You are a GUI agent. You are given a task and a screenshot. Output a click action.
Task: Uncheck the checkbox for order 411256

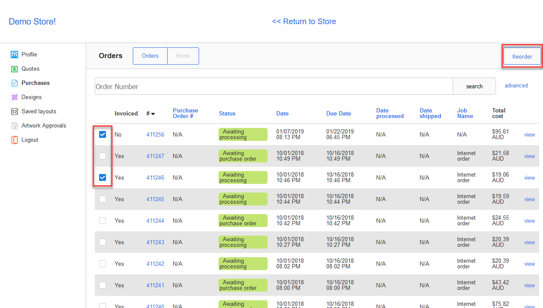pos(103,134)
